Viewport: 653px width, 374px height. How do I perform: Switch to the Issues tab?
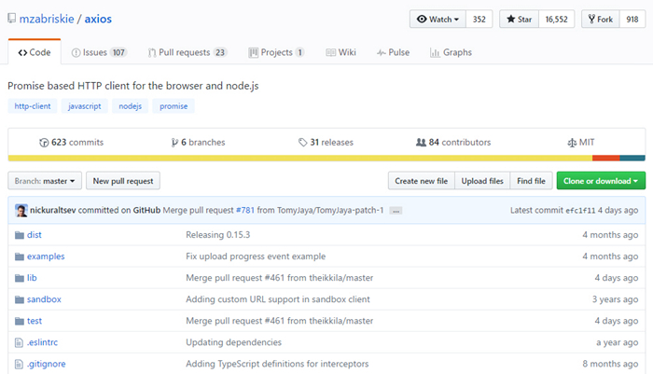pyautogui.click(x=99, y=52)
